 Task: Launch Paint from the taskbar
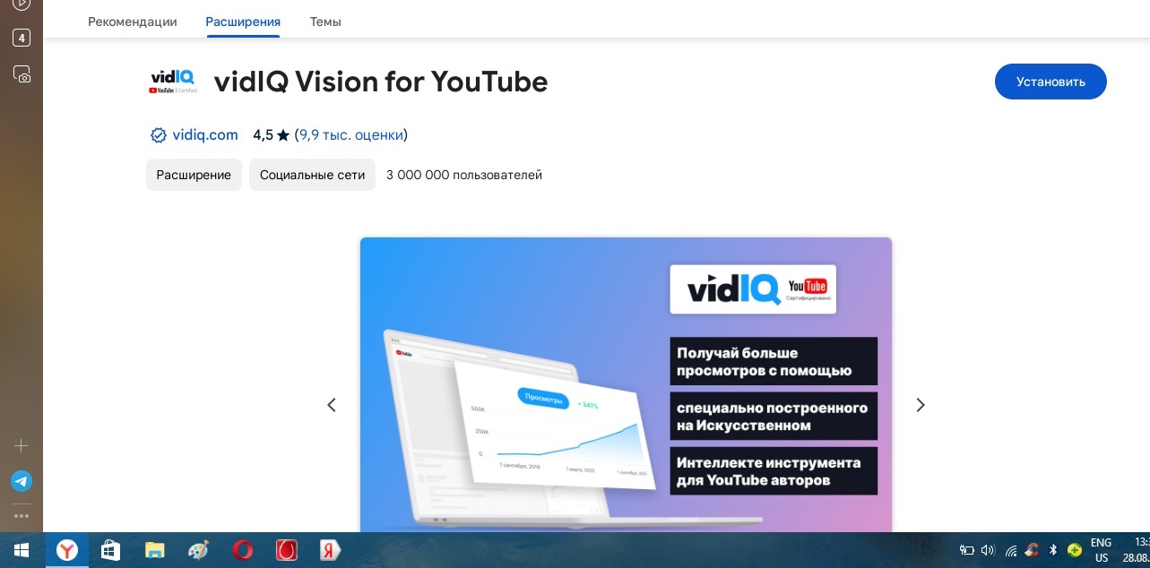pyautogui.click(x=198, y=550)
